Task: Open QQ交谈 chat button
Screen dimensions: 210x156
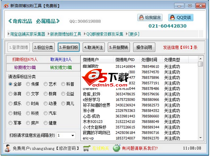Action: pyautogui.click(x=181, y=17)
